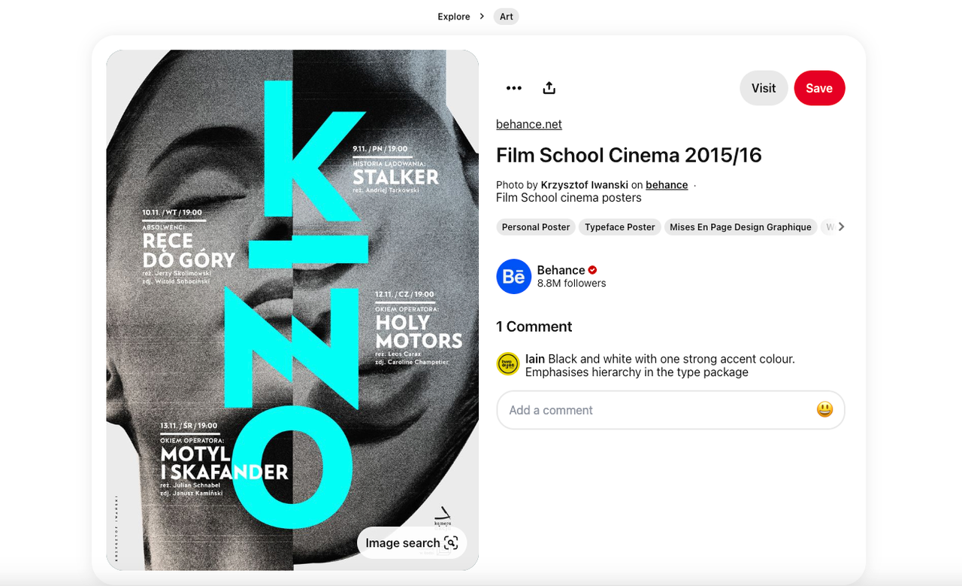Select the Art category chip

507,17
